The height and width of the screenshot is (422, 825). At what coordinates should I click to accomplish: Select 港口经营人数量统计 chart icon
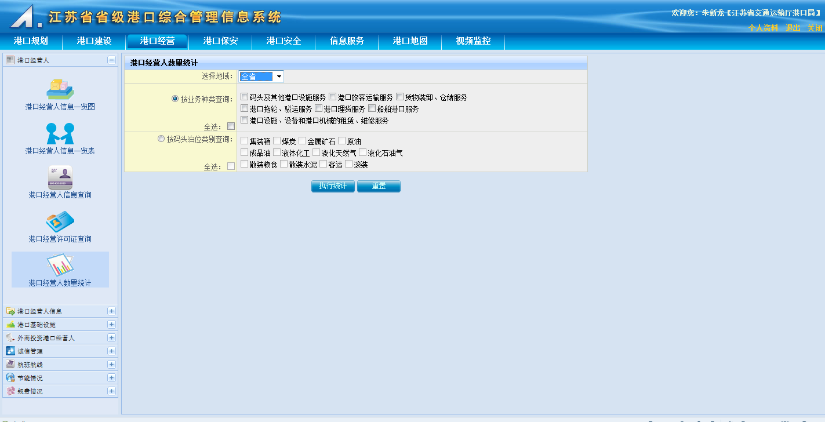[60, 265]
